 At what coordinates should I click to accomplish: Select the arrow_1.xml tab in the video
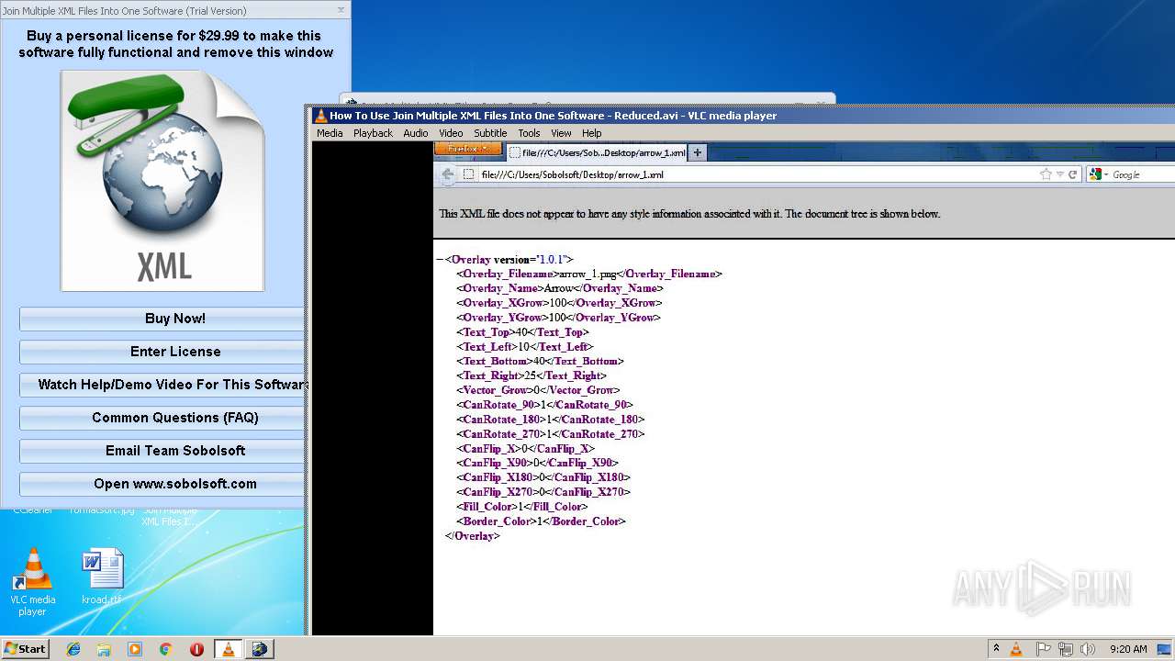(x=595, y=152)
